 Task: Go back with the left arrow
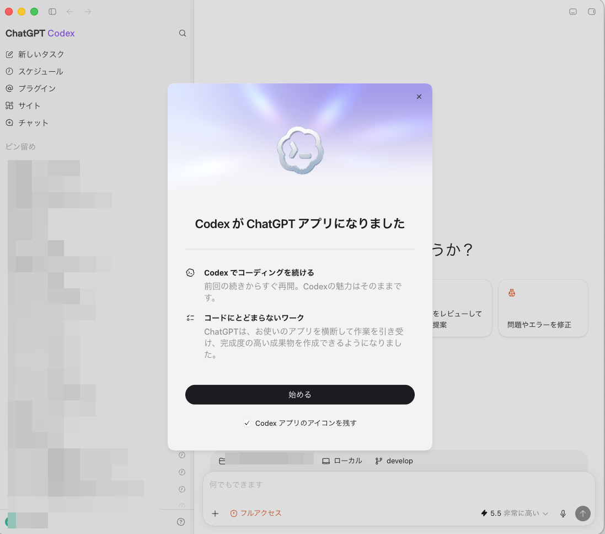tap(70, 12)
